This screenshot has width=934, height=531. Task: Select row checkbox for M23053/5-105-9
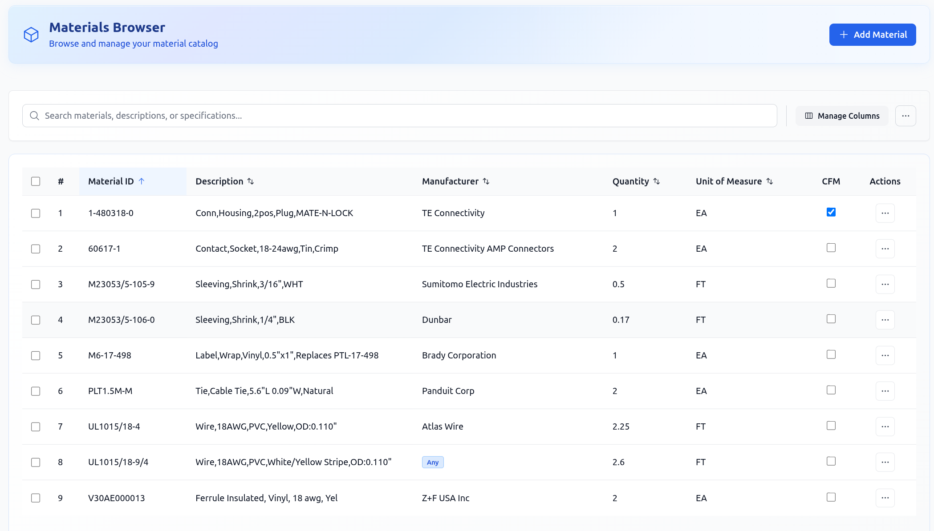pyautogui.click(x=36, y=285)
